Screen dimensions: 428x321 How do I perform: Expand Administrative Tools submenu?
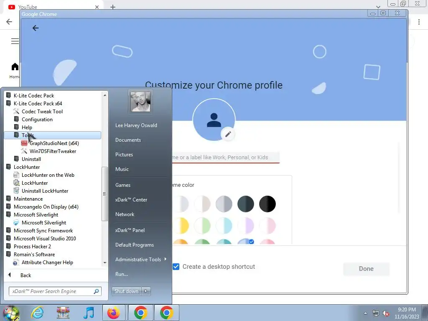click(140, 259)
